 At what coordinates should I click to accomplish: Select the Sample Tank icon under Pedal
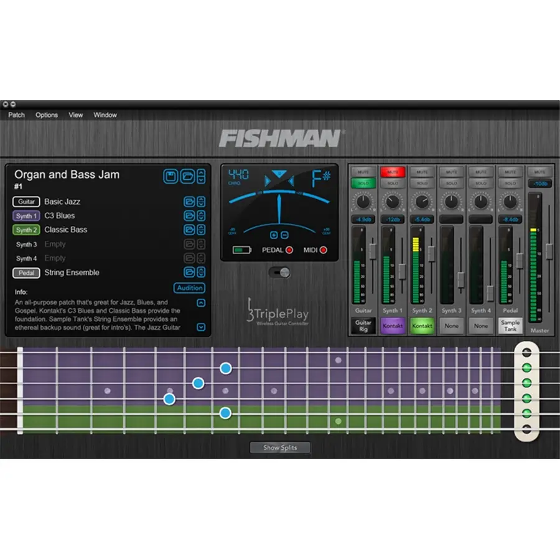pyautogui.click(x=510, y=325)
